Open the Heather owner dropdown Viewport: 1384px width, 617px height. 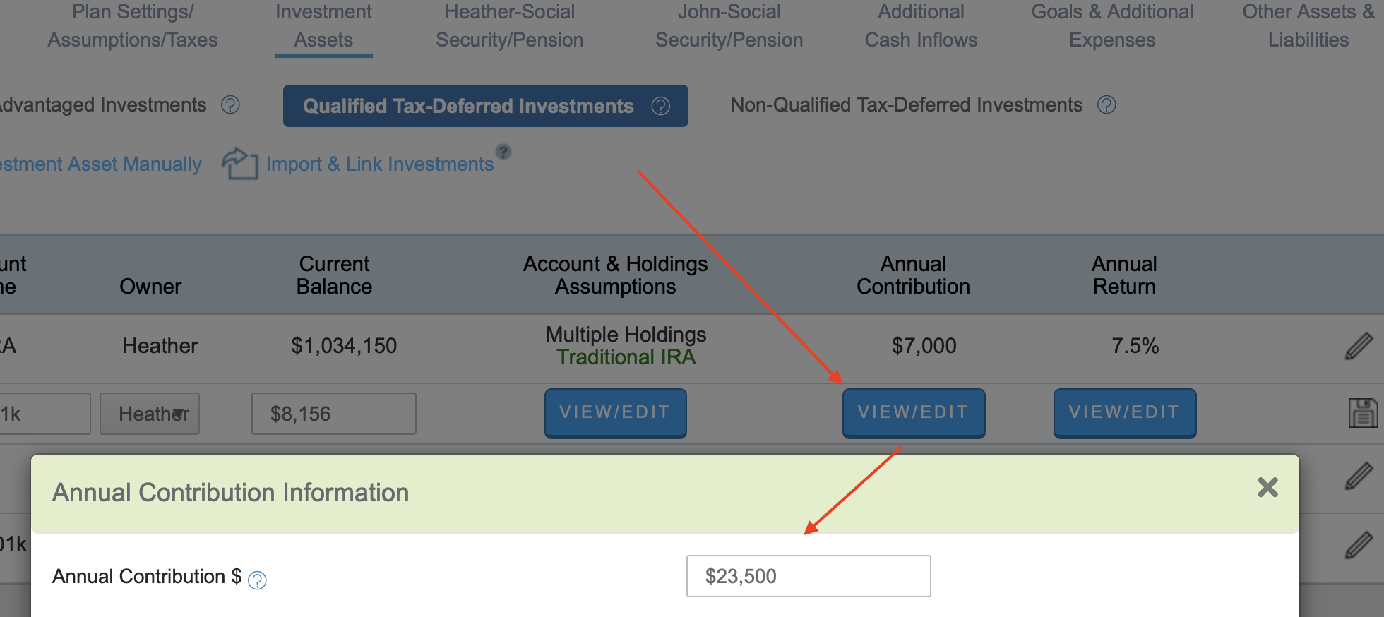point(150,414)
